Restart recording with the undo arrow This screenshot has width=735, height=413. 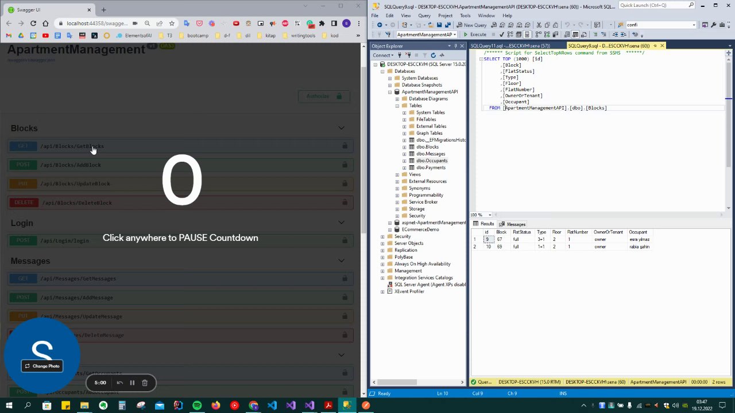coord(119,383)
